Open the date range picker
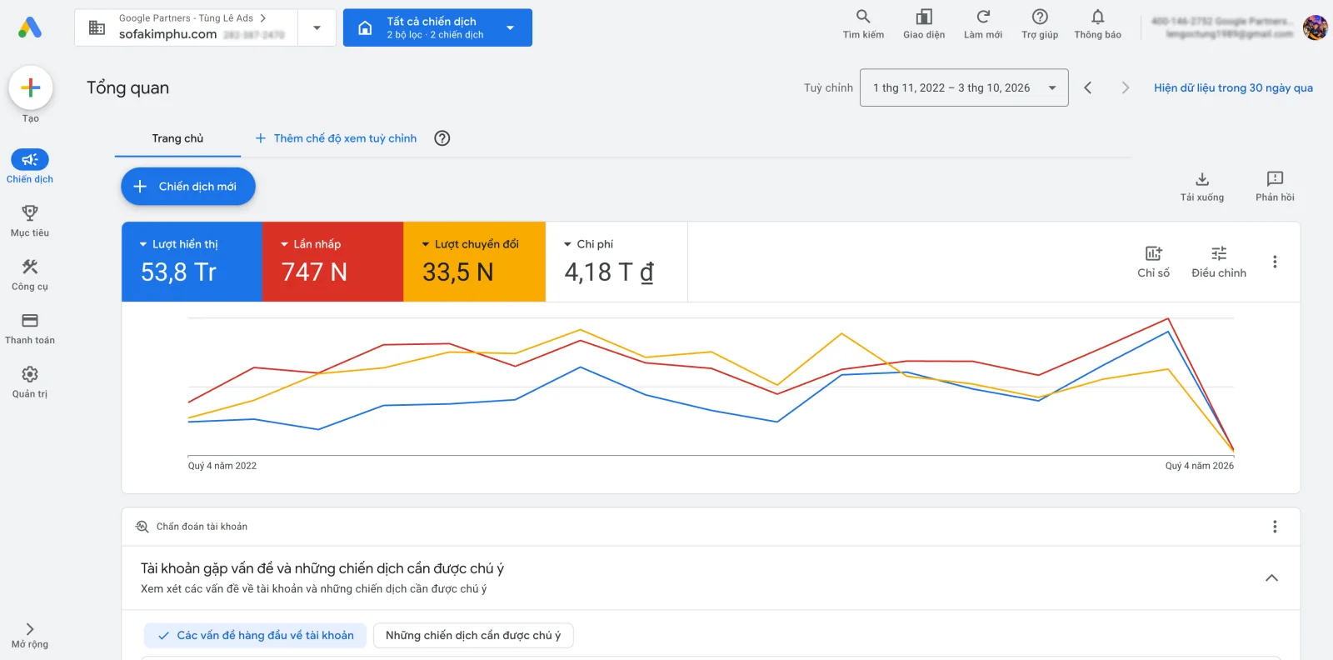Image resolution: width=1333 pixels, height=660 pixels. (x=964, y=87)
